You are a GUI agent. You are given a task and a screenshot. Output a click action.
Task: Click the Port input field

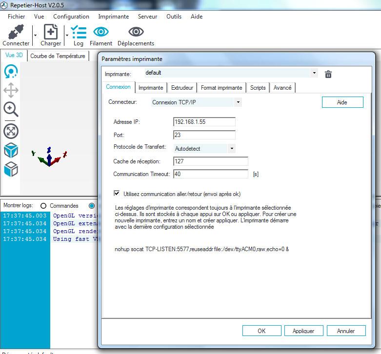(204, 135)
